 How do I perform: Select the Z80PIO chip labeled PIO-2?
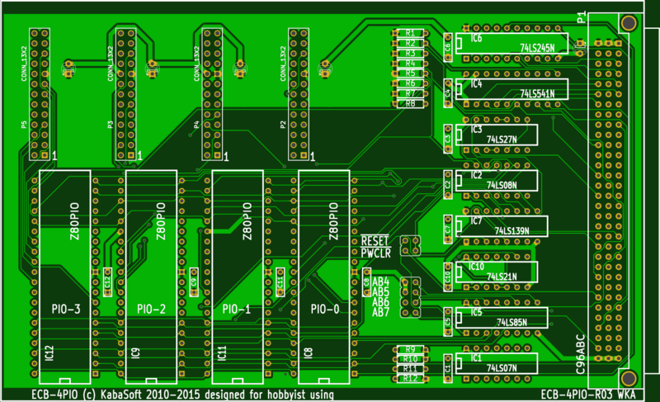click(149, 272)
